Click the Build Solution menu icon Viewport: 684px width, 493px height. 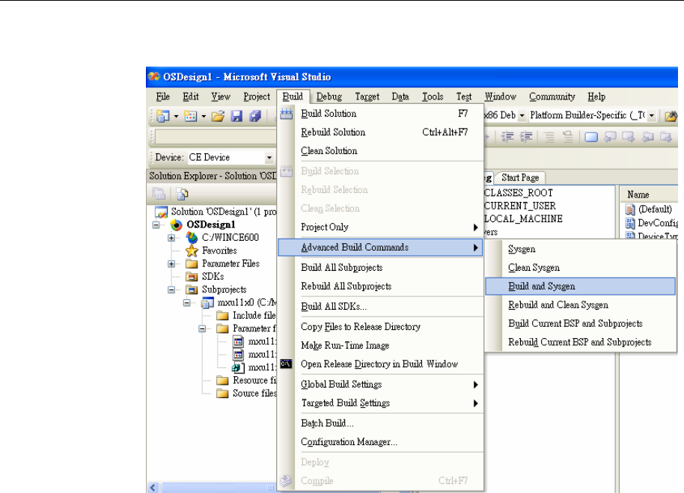[286, 114]
